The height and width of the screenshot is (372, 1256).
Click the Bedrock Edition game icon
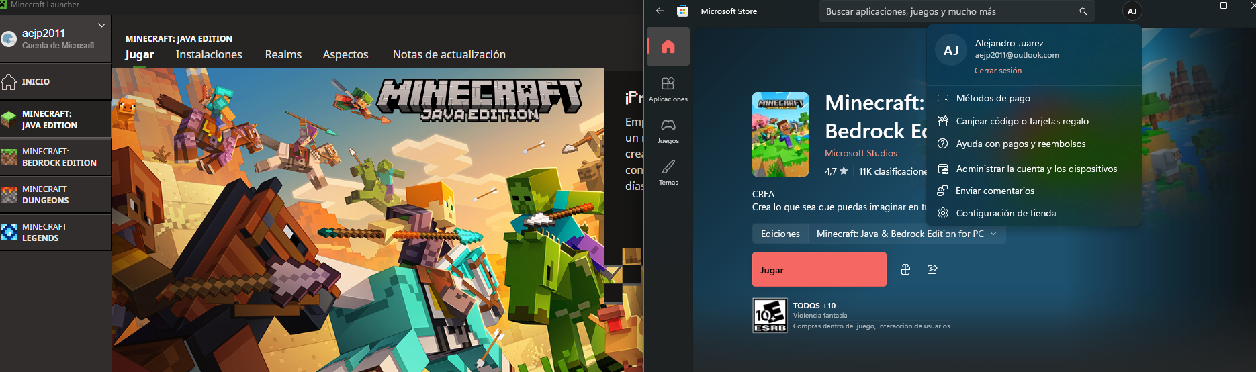point(9,157)
